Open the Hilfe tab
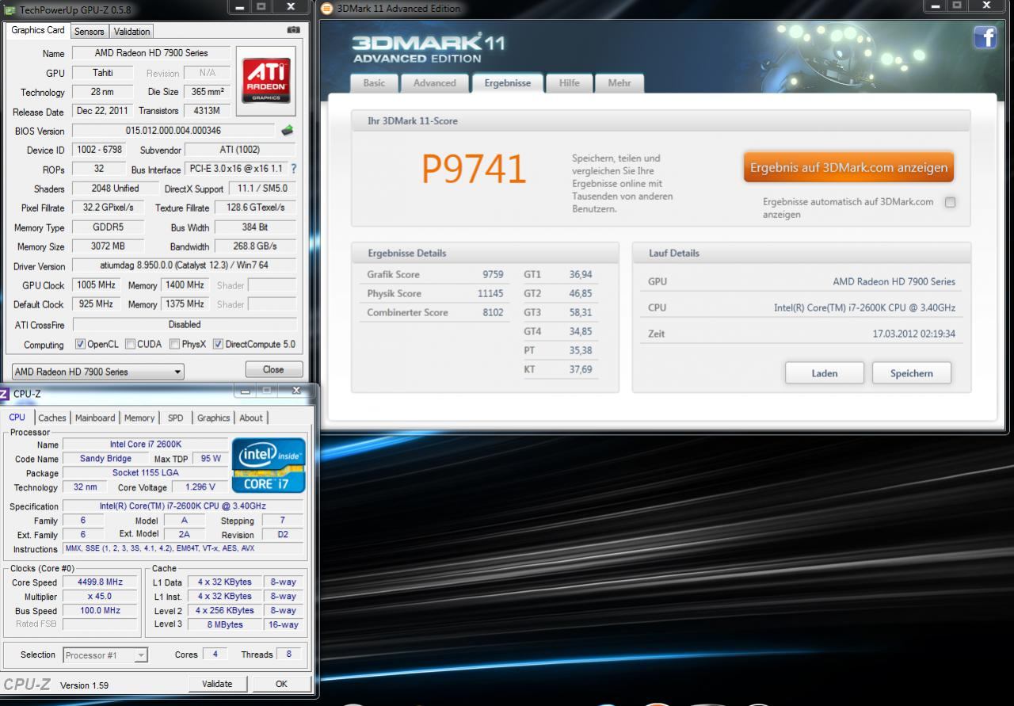1014x706 pixels. [x=569, y=83]
